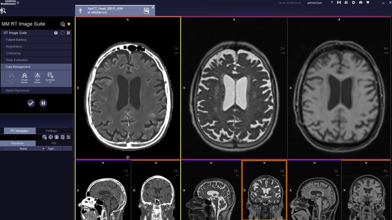Click the Name column sort arrow
The image size is (392, 220).
44,148
